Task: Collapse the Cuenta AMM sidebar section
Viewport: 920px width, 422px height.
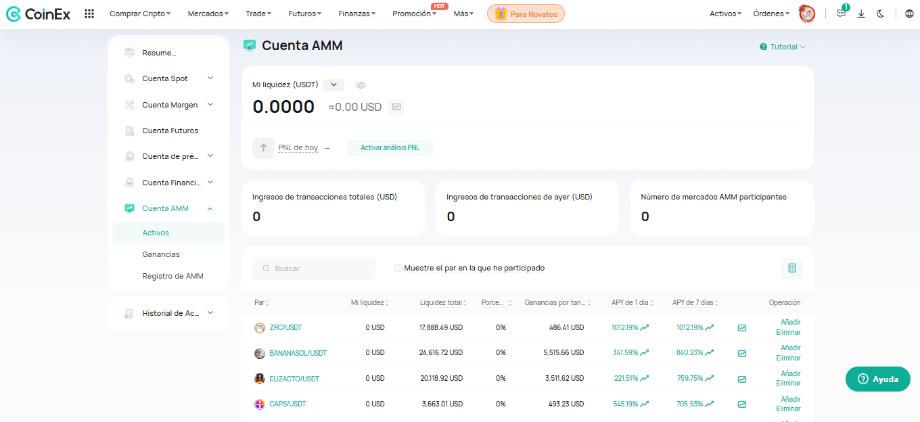Action: click(x=210, y=208)
